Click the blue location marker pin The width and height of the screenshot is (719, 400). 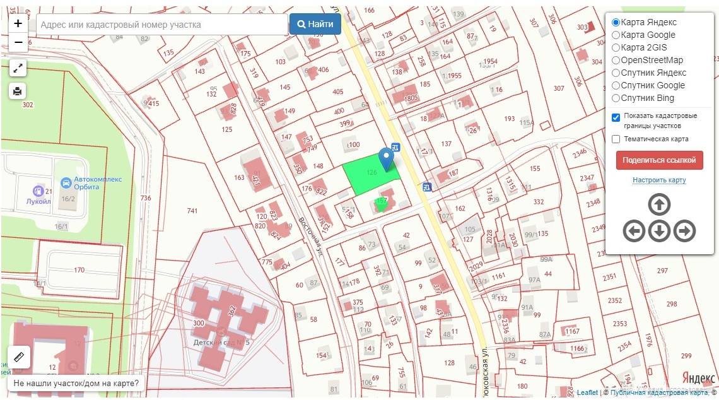point(386,158)
